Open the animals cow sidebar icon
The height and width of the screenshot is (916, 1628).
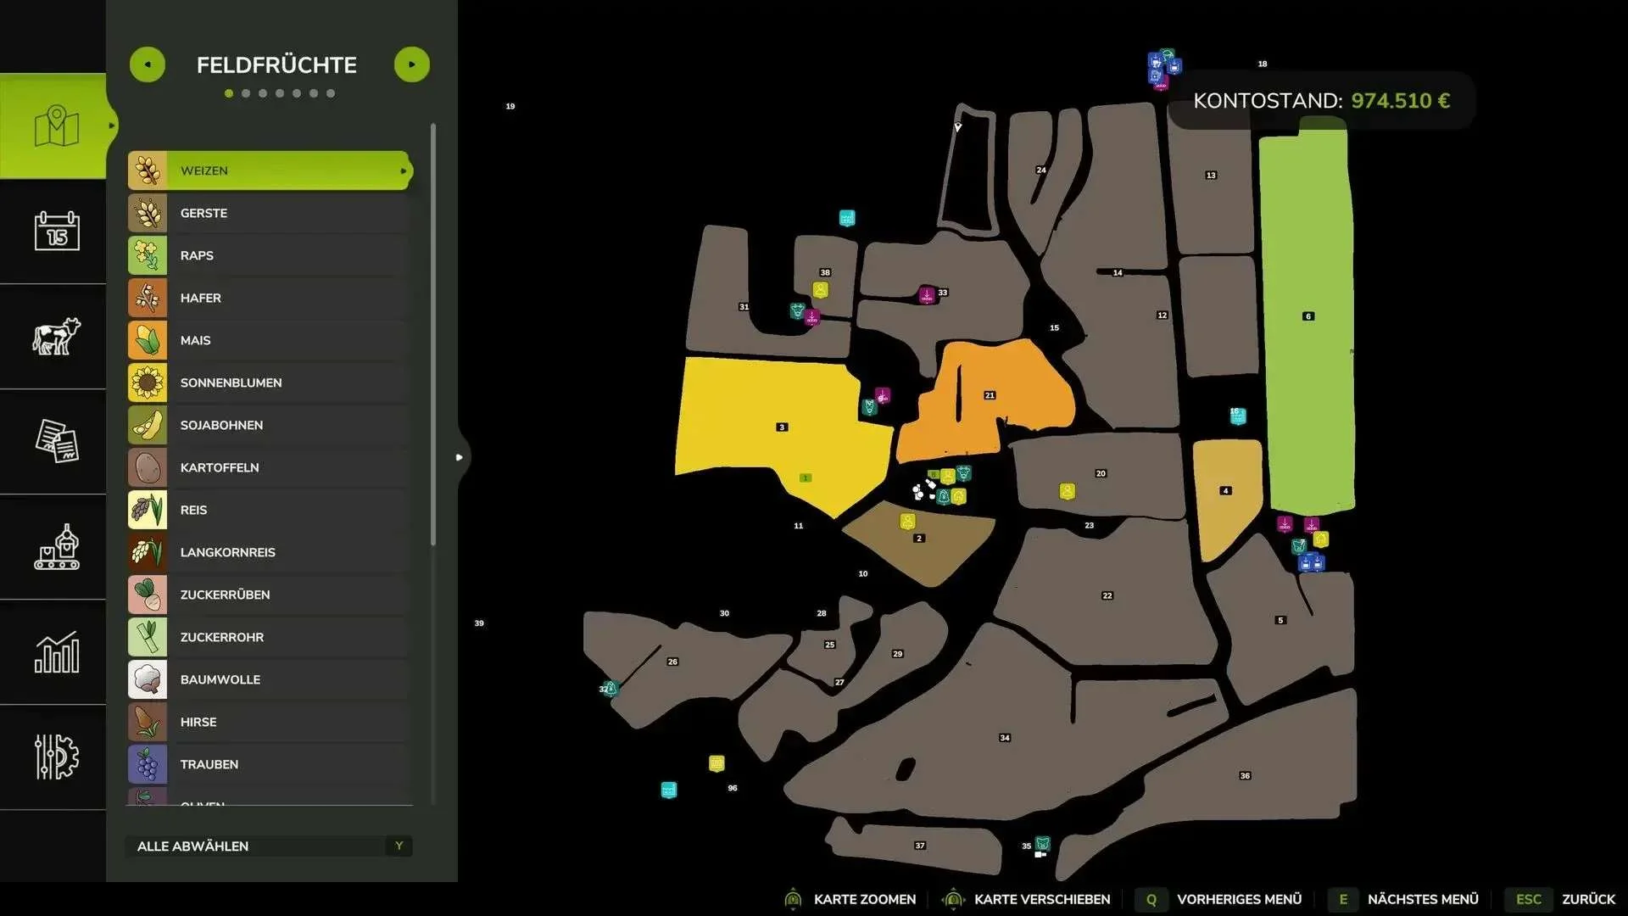click(56, 336)
